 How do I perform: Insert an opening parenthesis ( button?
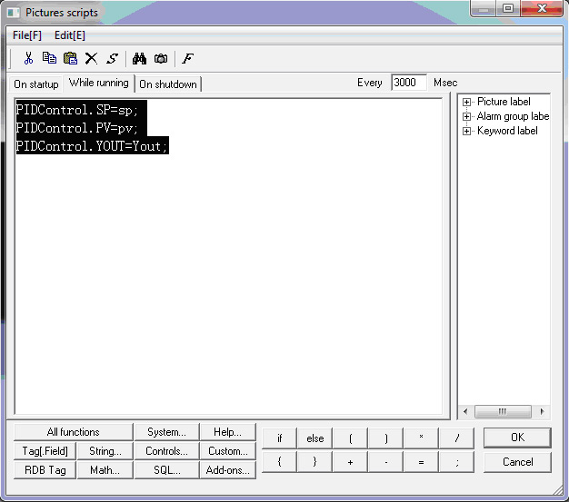tap(350, 438)
